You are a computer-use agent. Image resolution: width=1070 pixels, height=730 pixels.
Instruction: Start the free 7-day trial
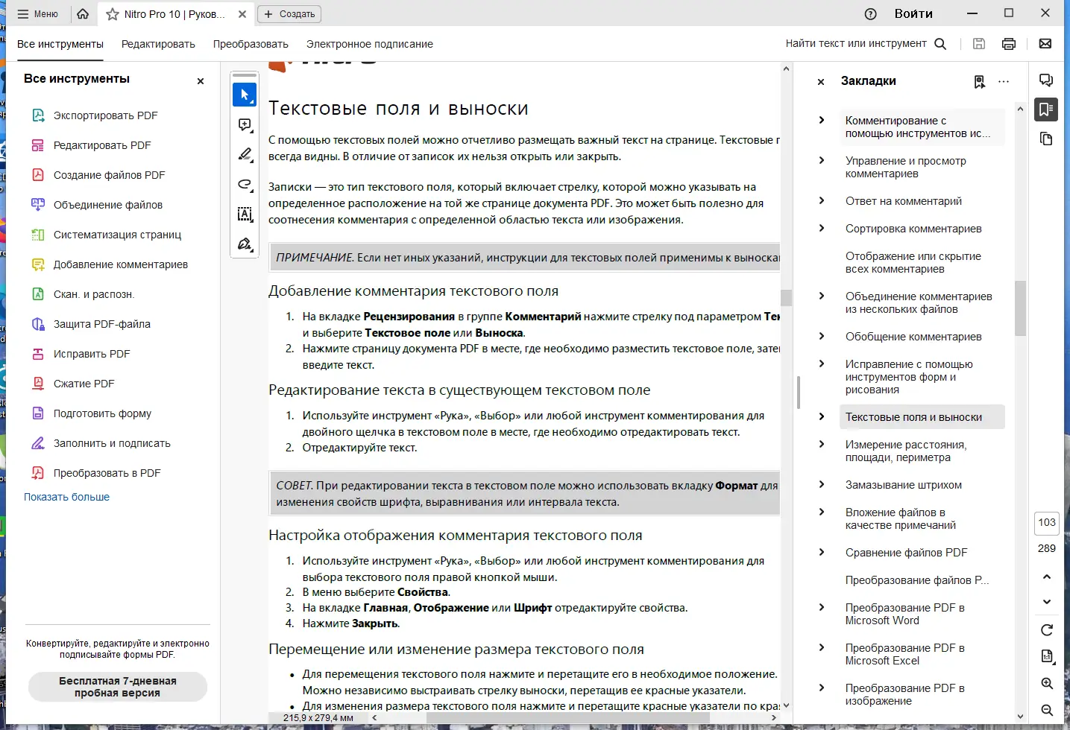pyautogui.click(x=117, y=687)
